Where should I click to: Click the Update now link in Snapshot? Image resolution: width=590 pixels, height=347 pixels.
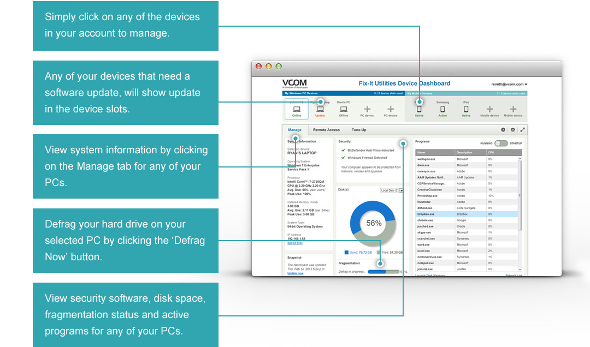pos(296,273)
